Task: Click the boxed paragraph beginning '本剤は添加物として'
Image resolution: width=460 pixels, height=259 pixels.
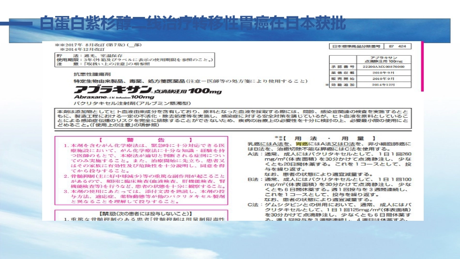Action: [x=233, y=118]
